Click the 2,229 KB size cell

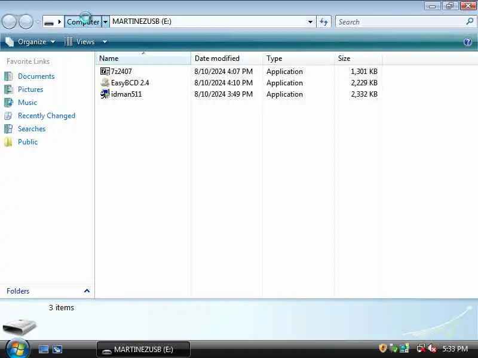(364, 83)
